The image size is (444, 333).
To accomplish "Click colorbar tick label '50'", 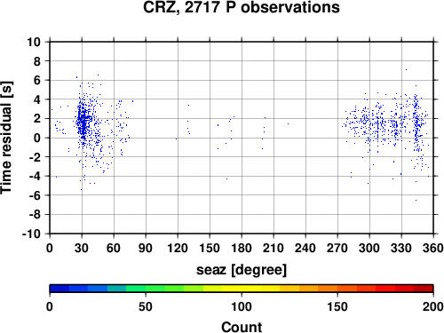I will pos(146,306).
